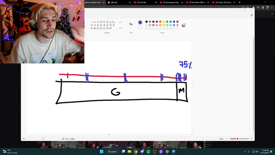This screenshot has width=275, height=155.
Task: Pick the orange color swatch
Action: (x=160, y=22)
